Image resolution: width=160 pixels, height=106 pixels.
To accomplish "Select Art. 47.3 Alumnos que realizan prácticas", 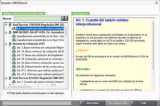I will [x=40, y=74].
